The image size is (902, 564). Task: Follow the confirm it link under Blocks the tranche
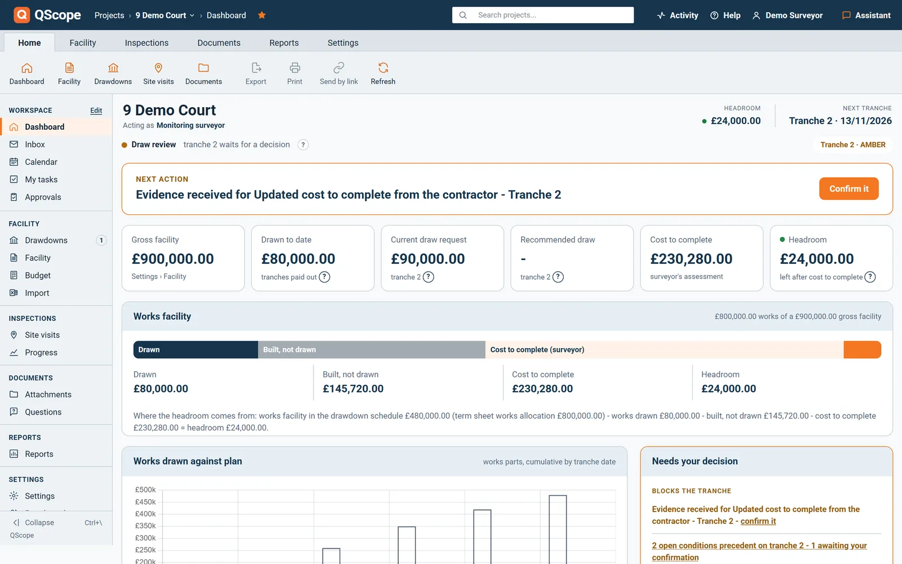(758, 521)
